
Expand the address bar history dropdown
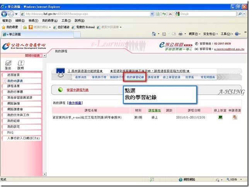click(x=152, y=14)
